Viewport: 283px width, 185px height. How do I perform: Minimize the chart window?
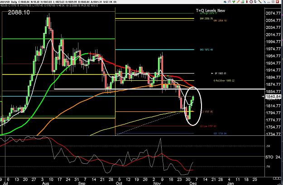269,2
